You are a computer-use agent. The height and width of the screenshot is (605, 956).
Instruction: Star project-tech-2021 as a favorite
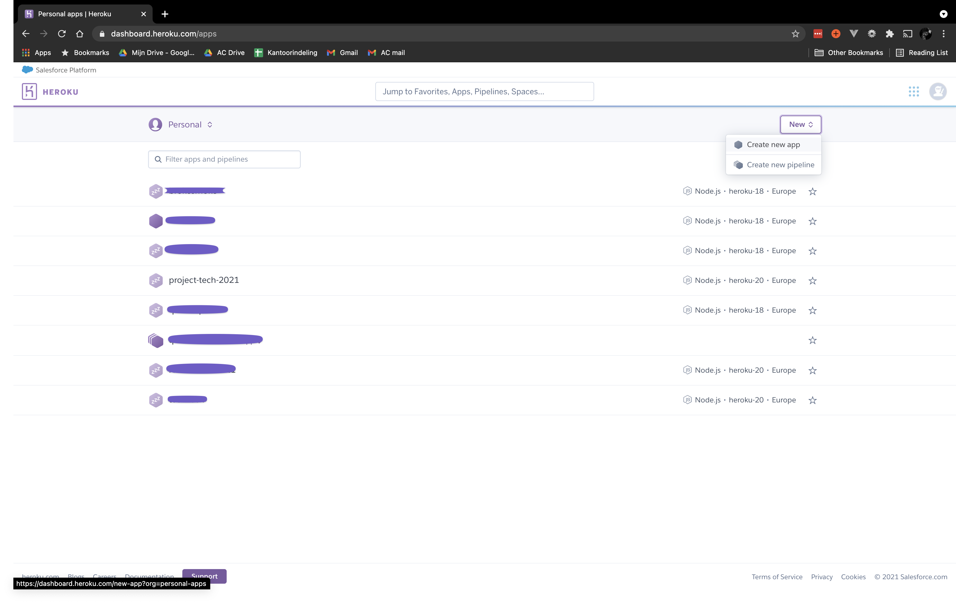(812, 280)
